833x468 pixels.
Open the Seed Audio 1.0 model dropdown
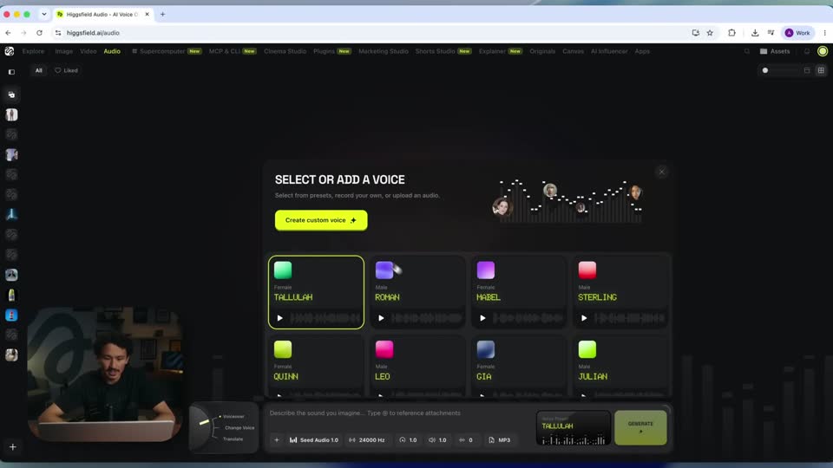coord(314,440)
